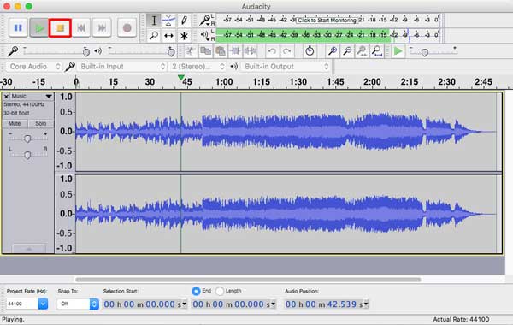Pause playback with the Pause button

point(18,28)
